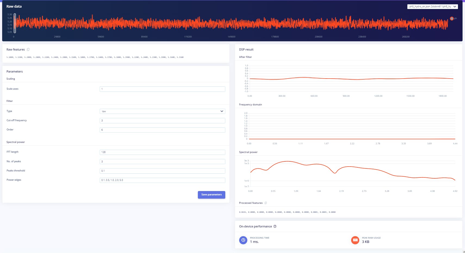465x253 pixels.
Task: Click the After filter chart
Action: pyautogui.click(x=349, y=80)
